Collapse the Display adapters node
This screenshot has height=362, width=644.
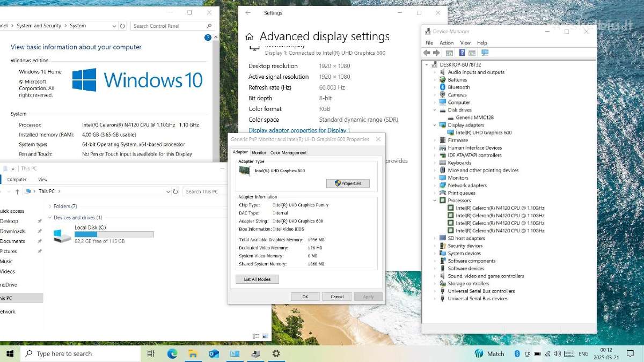coord(435,125)
